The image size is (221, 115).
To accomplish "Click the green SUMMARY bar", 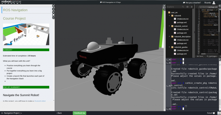I will 26,50.
